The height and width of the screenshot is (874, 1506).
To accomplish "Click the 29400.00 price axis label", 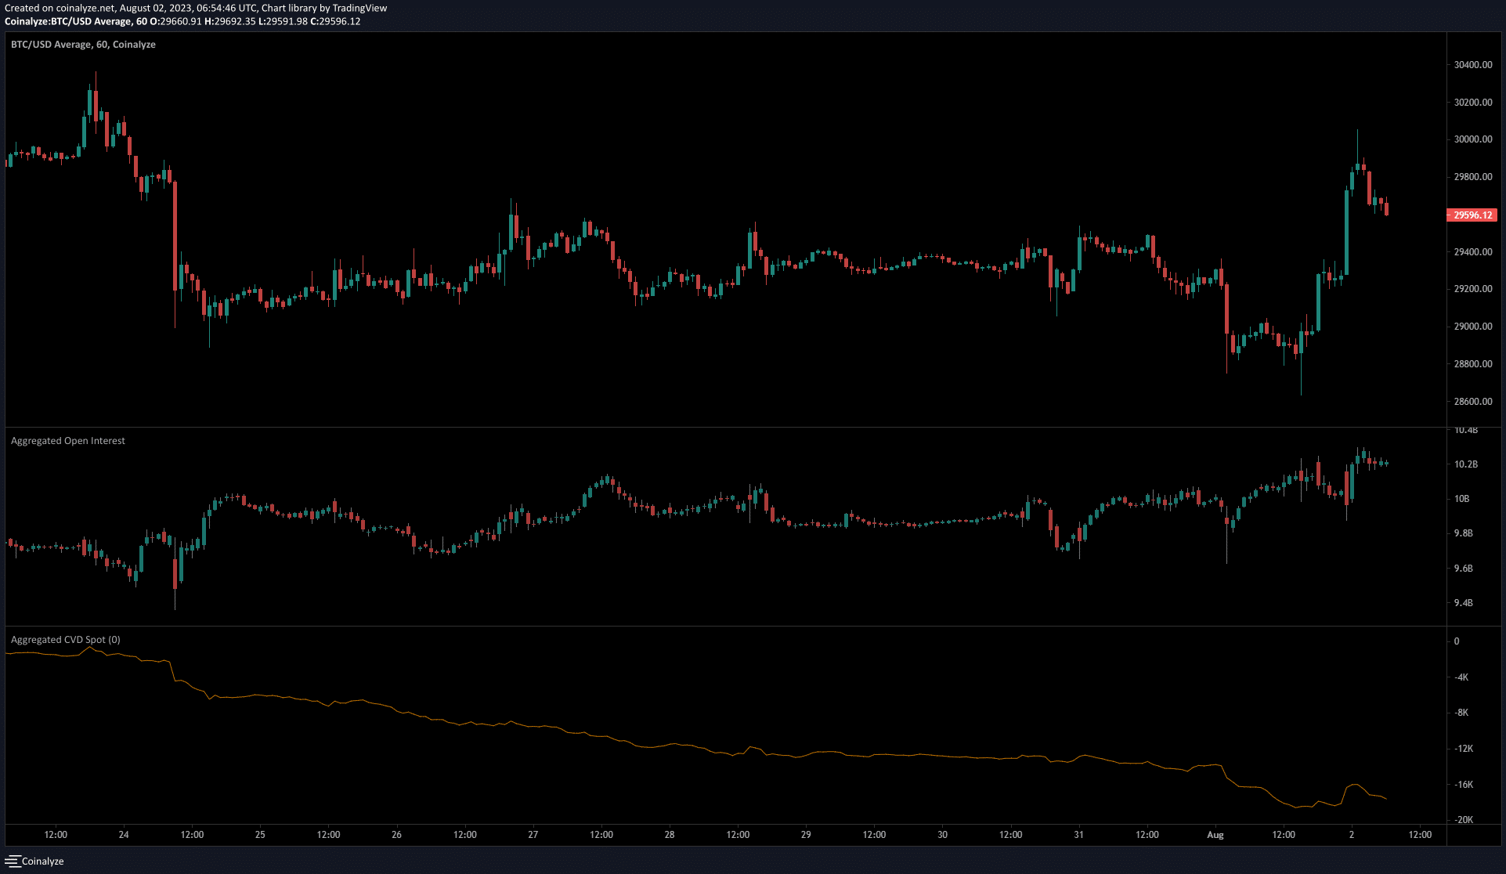I will [x=1473, y=252].
